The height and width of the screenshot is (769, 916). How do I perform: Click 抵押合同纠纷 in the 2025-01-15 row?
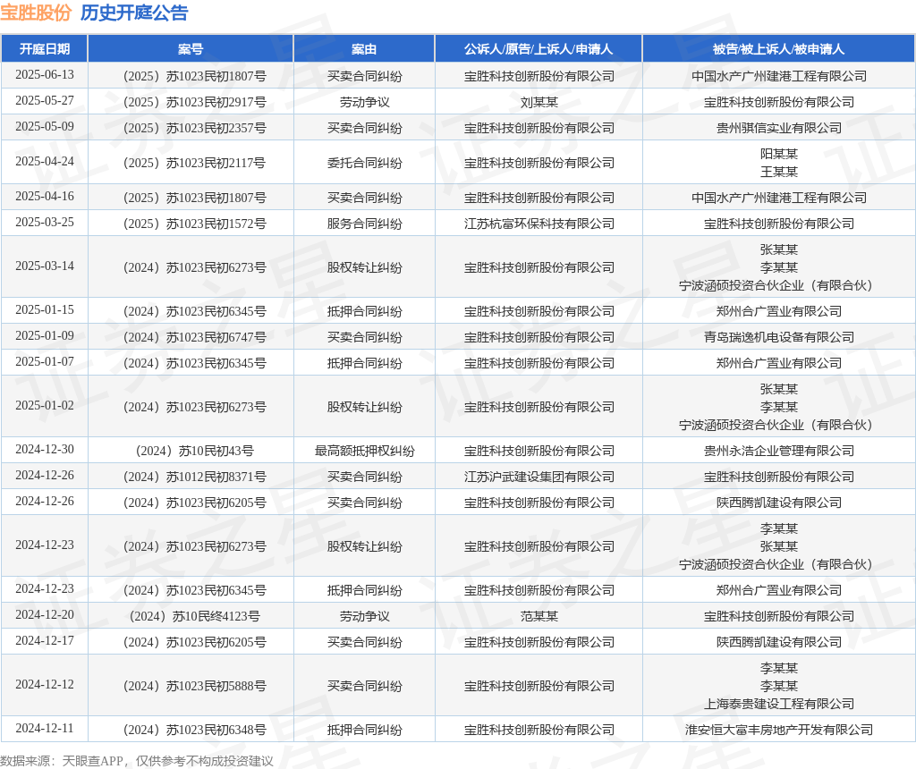tap(365, 311)
